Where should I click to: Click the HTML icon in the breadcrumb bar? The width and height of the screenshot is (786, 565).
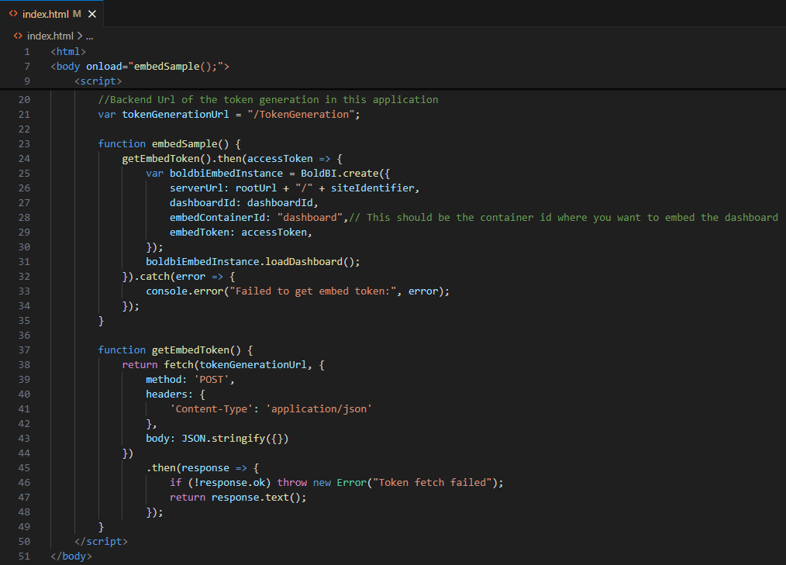[17, 36]
